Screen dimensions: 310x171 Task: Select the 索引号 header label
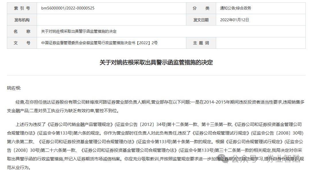(x=22, y=8)
